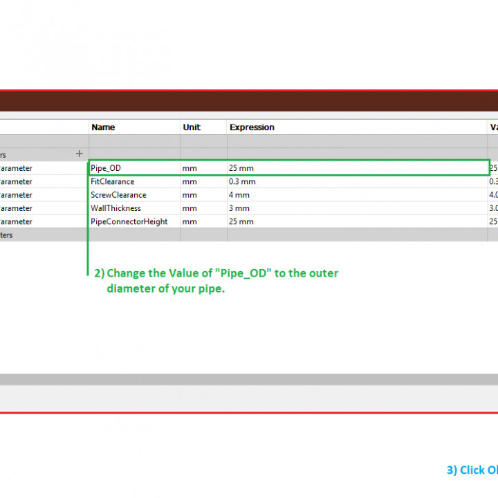Select the FitClearance parameter name
This screenshot has width=498, height=498.
(112, 182)
